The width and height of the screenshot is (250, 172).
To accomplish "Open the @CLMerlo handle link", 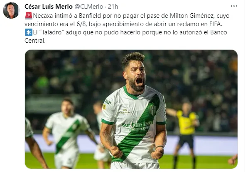I will [x=89, y=7].
